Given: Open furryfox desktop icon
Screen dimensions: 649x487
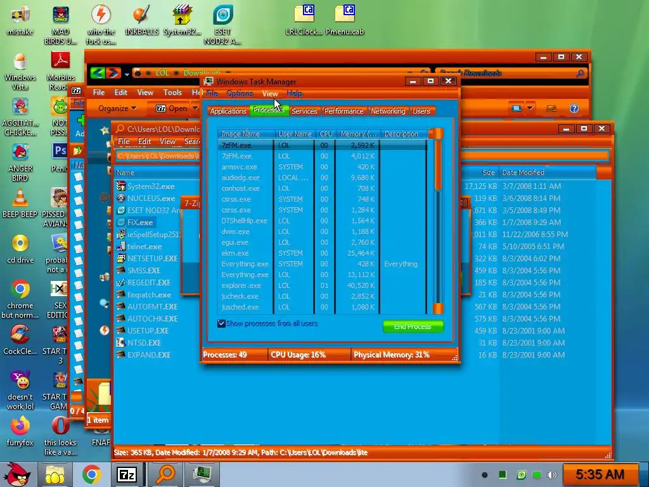Looking at the screenshot, I should (20, 431).
